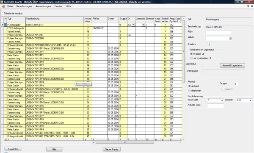Select the 'In jedem LS' radio button

pyautogui.click(x=191, y=54)
